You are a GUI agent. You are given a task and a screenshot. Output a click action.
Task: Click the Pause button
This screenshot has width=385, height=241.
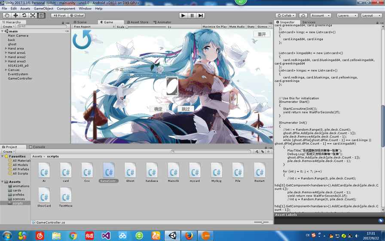192,15
